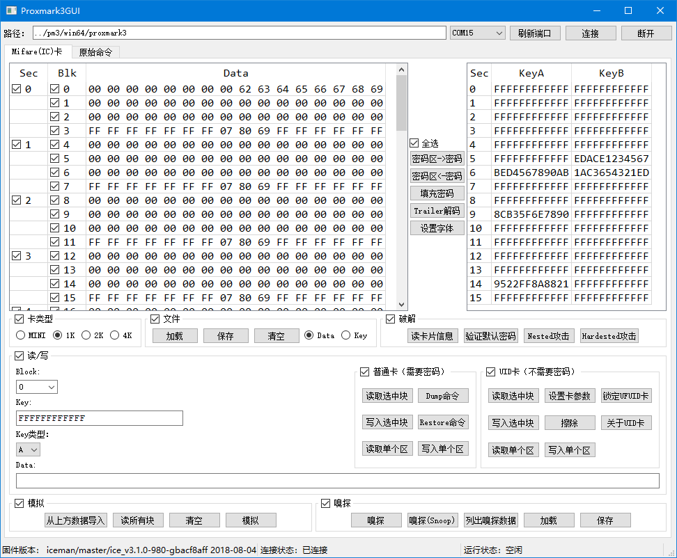
Task: Click the Trailer解码 button
Action: click(437, 211)
